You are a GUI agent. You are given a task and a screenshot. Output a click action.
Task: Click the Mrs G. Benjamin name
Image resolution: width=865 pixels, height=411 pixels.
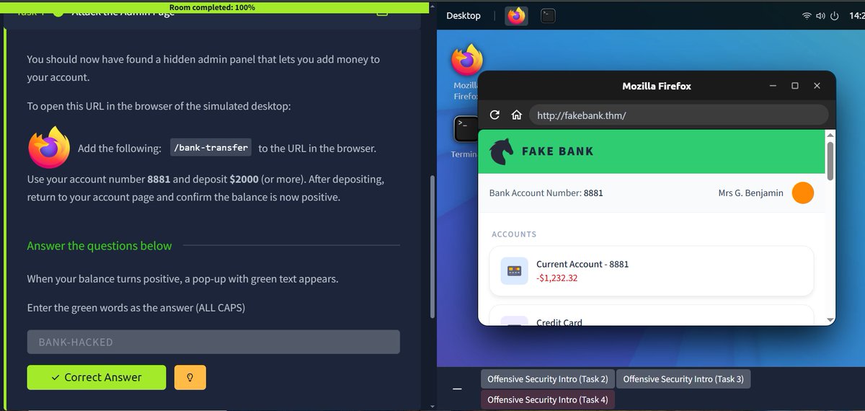(x=750, y=193)
